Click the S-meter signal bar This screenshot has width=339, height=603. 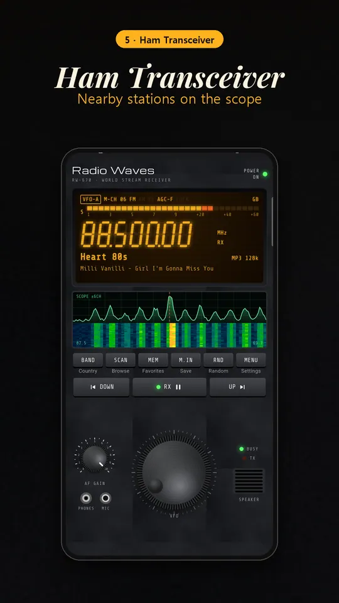point(173,209)
